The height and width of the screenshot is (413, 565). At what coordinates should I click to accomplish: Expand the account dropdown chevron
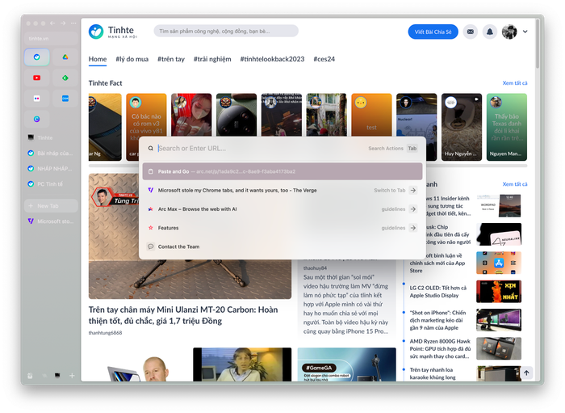point(525,32)
